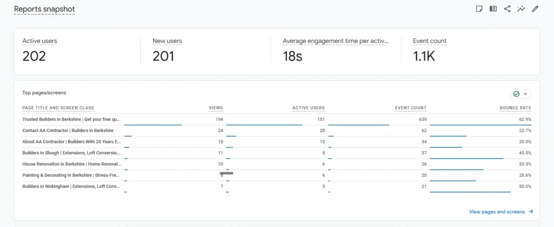Screen dimensions: 554x227
Task: Select the Average engagement time metric
Action: [x=336, y=41]
